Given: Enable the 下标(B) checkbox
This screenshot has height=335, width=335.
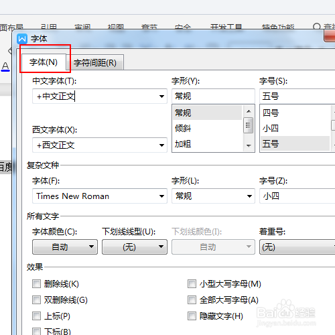Looking at the screenshot, I should (36, 332).
